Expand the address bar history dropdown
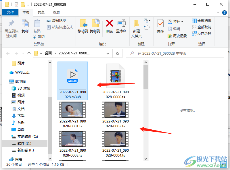Image resolution: width=230 pixels, height=170 pixels. (108, 54)
